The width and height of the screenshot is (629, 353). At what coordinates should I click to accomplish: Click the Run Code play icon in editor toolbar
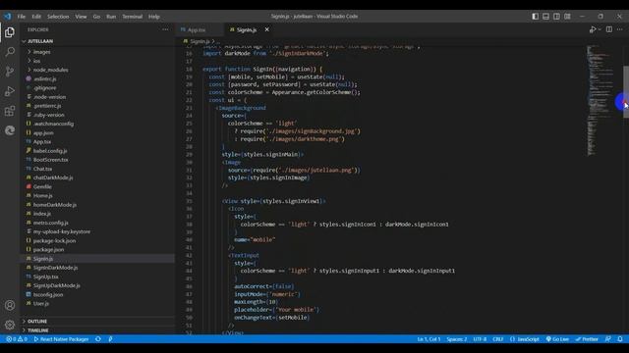[x=593, y=29]
